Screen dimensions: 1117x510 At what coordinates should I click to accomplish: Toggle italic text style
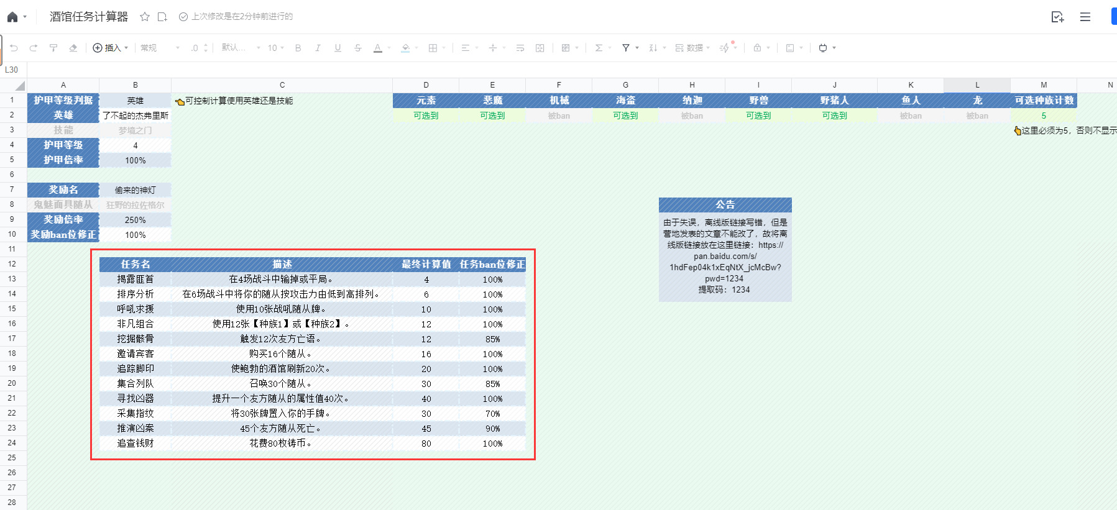point(318,48)
